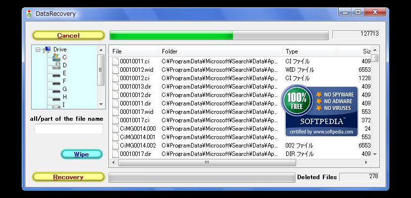
Task: Click file icon for 00010011.dir
Action: [x=115, y=103]
